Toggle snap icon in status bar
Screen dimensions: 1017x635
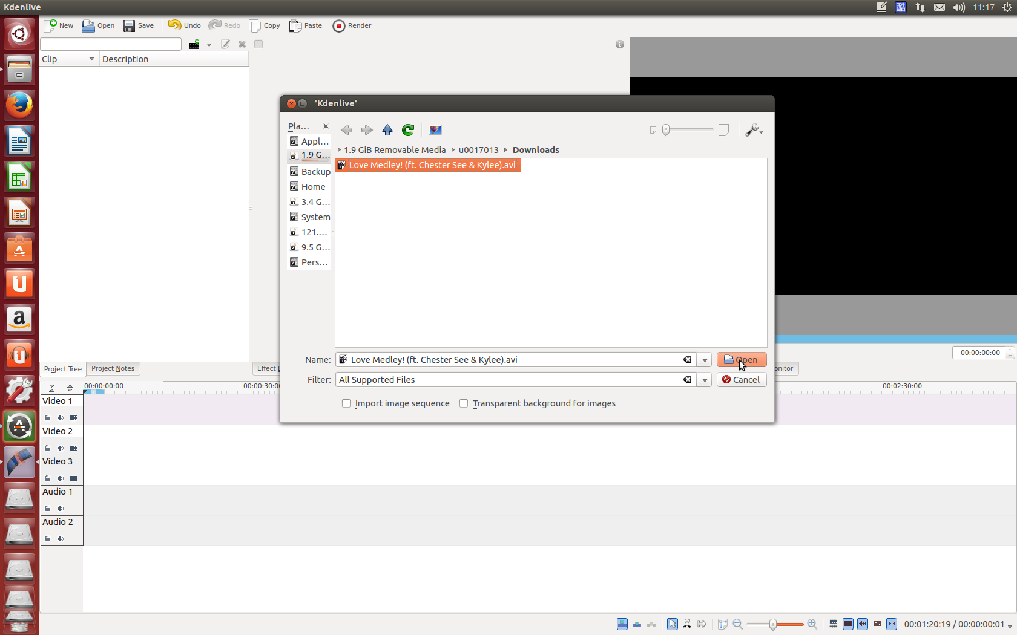(892, 624)
